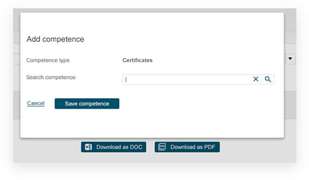This screenshot has height=180, width=309.
Task: Select the Certificates competence type value
Action: 138,60
